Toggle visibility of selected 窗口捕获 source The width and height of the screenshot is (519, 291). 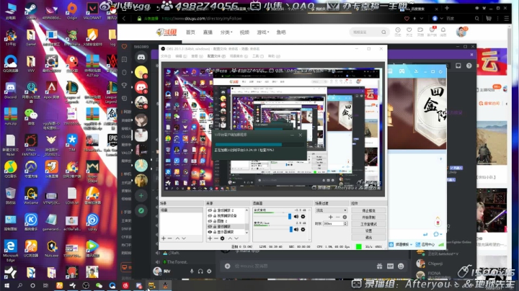(210, 226)
